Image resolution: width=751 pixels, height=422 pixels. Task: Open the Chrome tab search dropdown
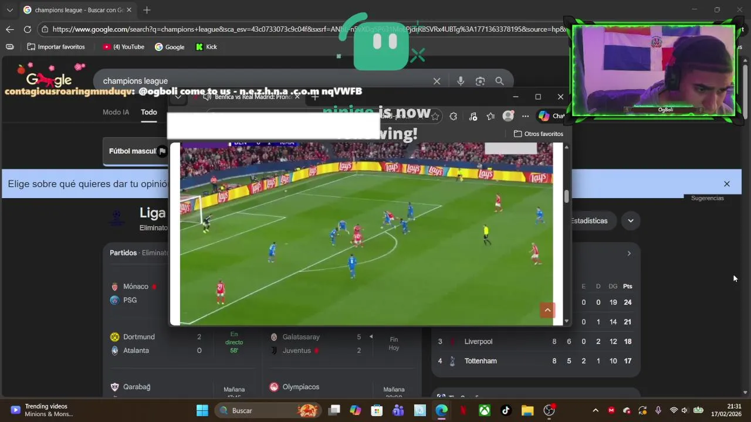coord(10,10)
